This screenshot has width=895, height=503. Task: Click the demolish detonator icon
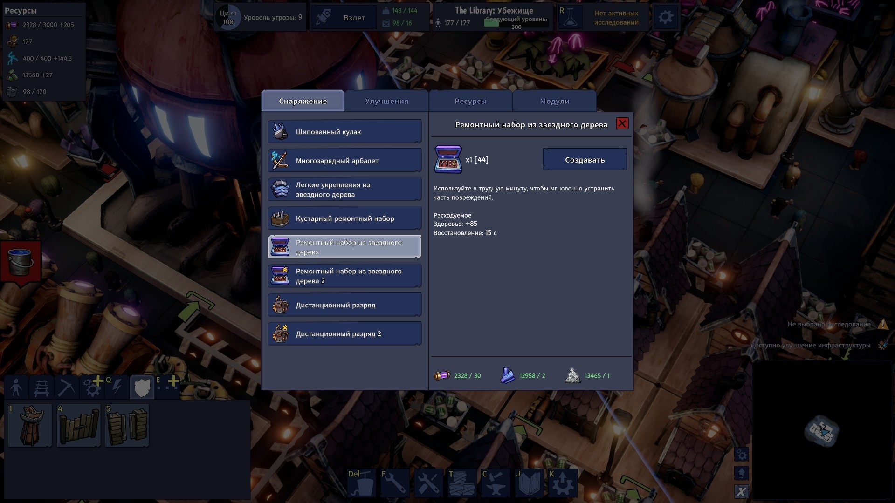[x=361, y=483]
